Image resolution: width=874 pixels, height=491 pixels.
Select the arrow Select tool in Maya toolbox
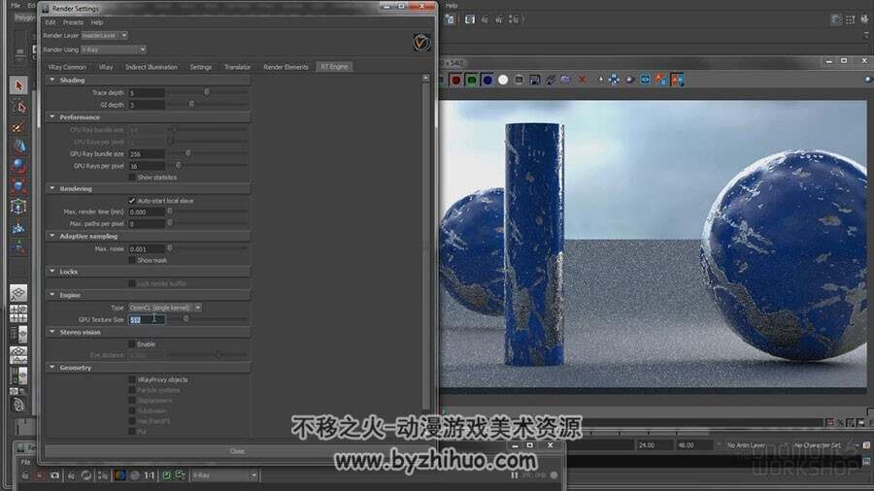[x=18, y=85]
